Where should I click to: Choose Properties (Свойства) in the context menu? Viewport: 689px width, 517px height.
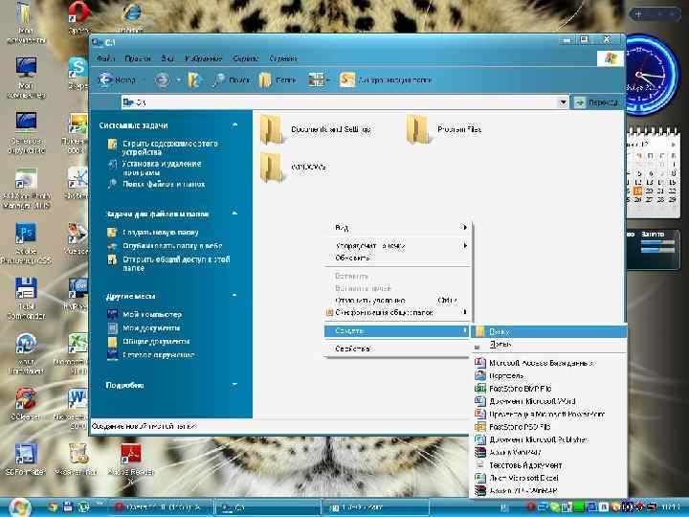tap(397, 348)
